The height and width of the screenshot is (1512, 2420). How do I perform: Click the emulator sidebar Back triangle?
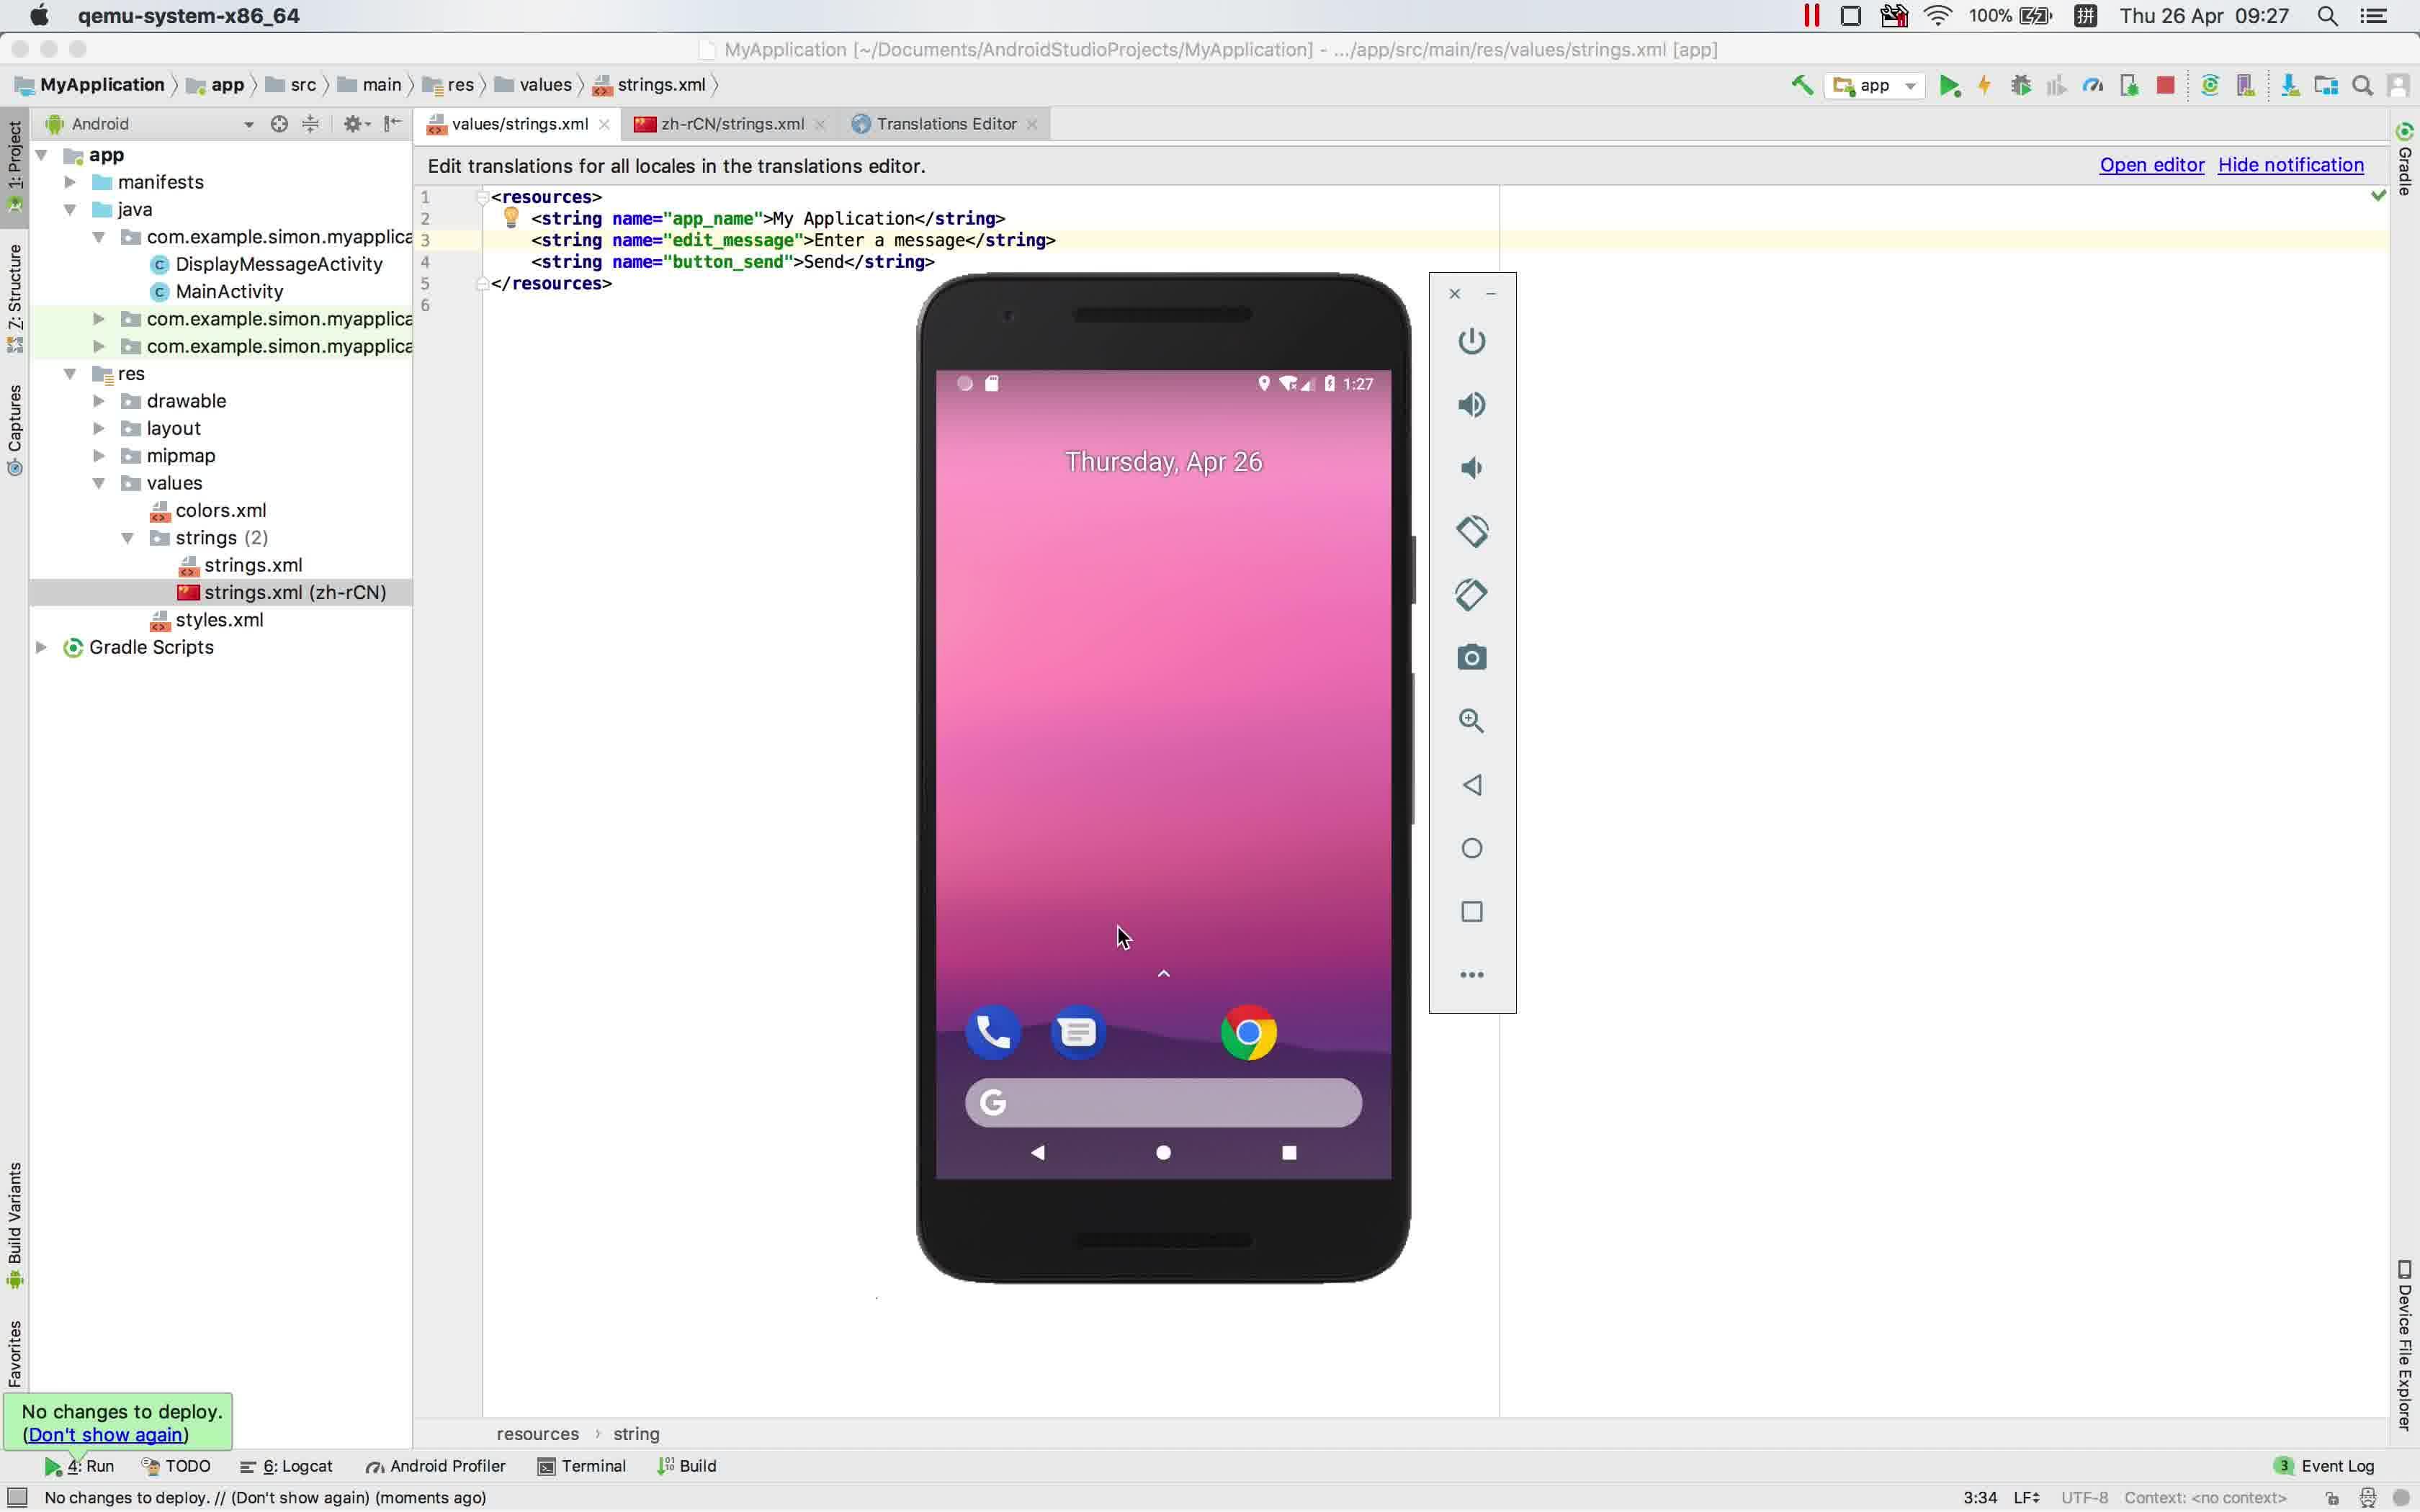point(1471,785)
